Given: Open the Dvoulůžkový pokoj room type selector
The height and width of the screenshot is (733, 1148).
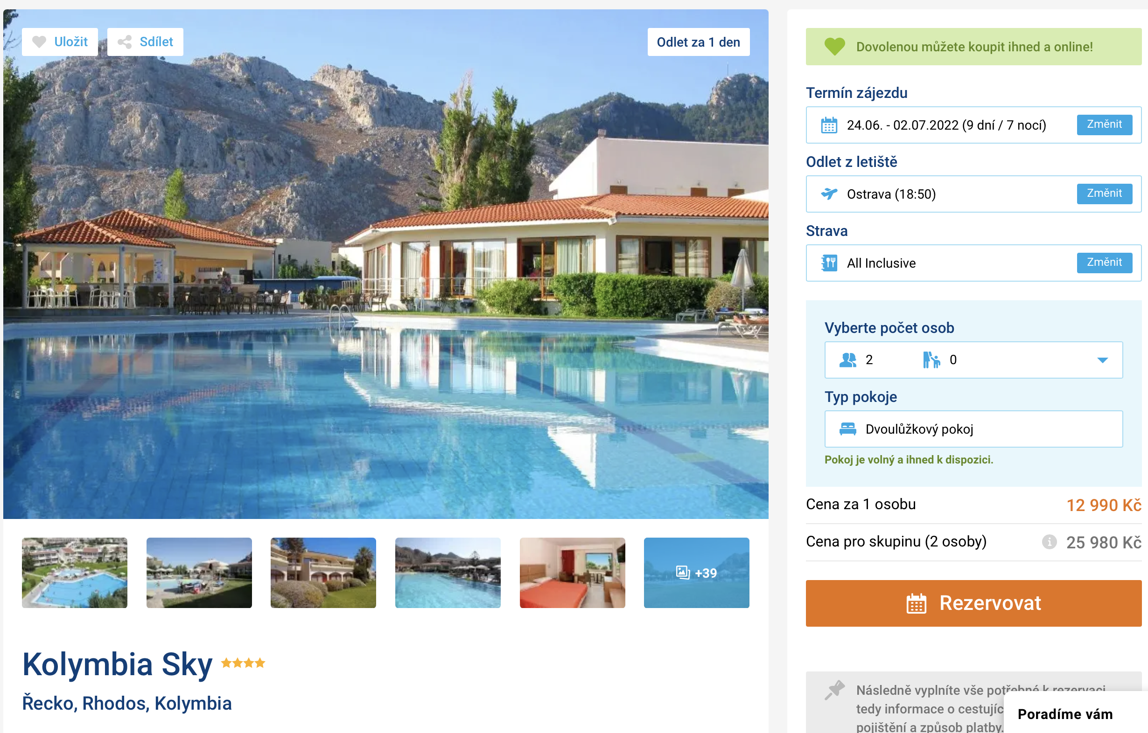Looking at the screenshot, I should coord(973,429).
